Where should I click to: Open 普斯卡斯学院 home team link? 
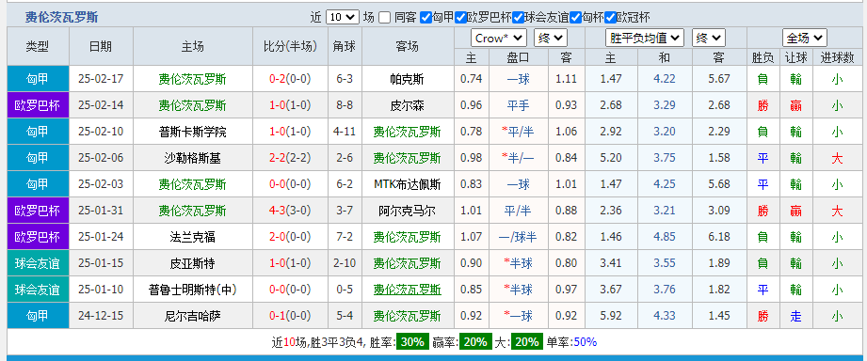192,132
